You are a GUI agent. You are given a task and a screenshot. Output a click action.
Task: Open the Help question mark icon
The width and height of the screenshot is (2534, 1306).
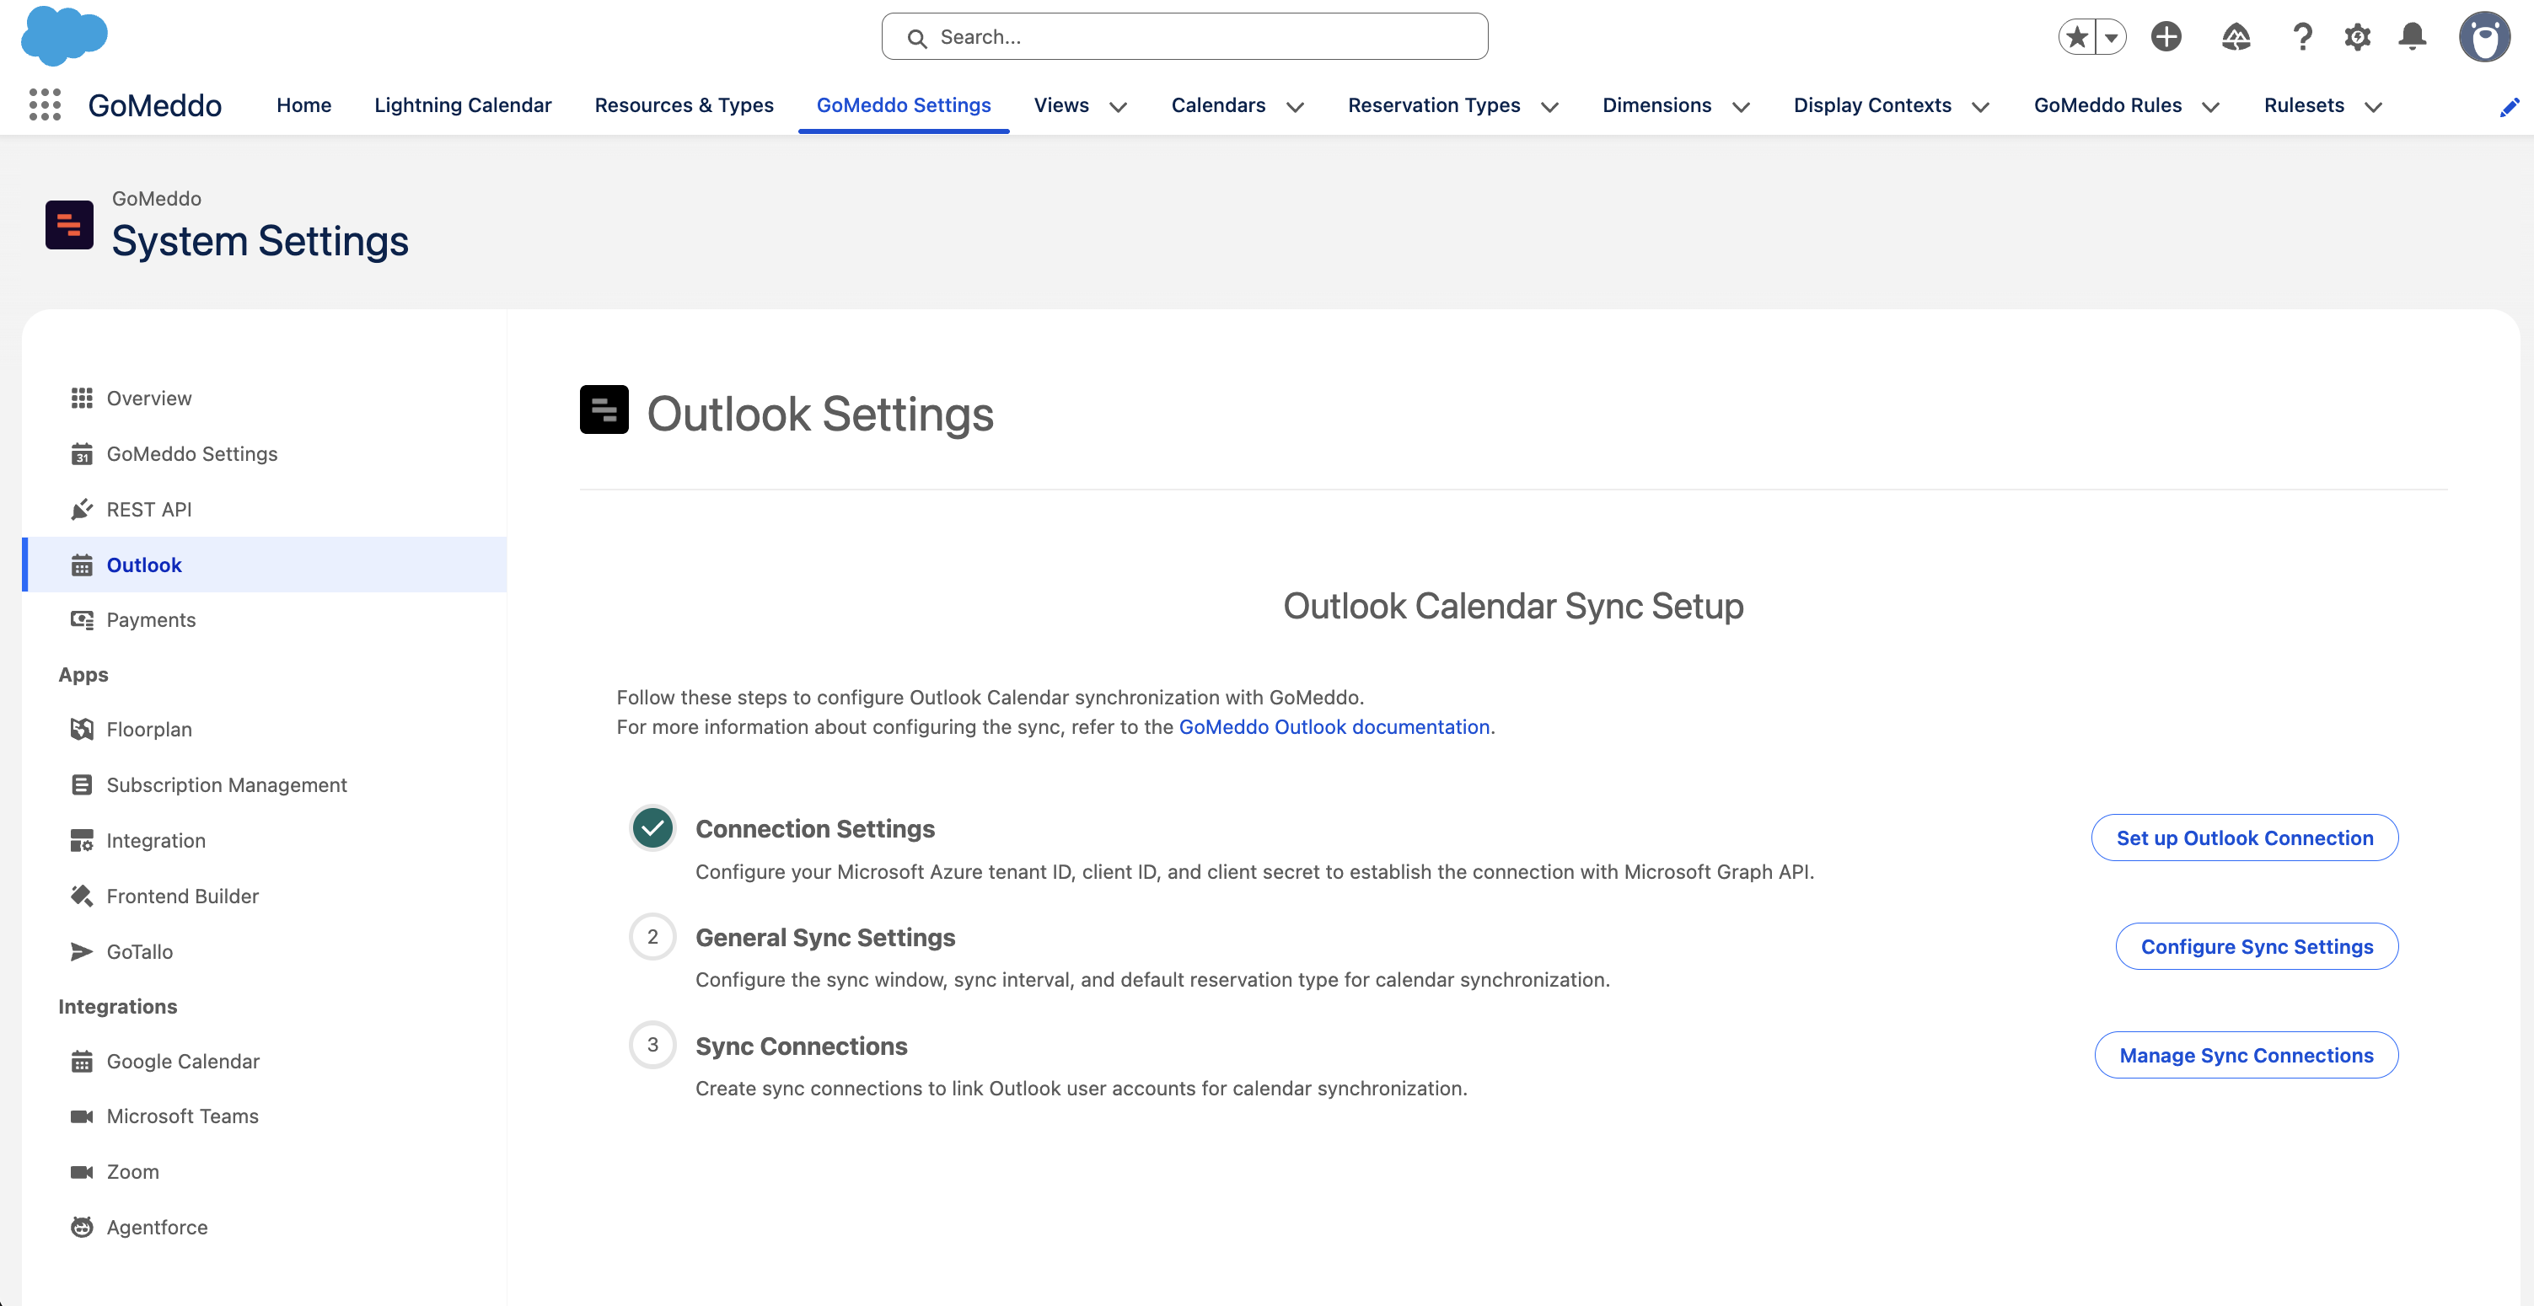[2302, 36]
